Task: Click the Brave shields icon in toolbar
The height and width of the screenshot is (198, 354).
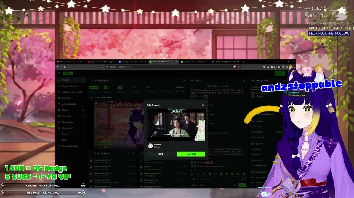Action: pyautogui.click(x=235, y=67)
